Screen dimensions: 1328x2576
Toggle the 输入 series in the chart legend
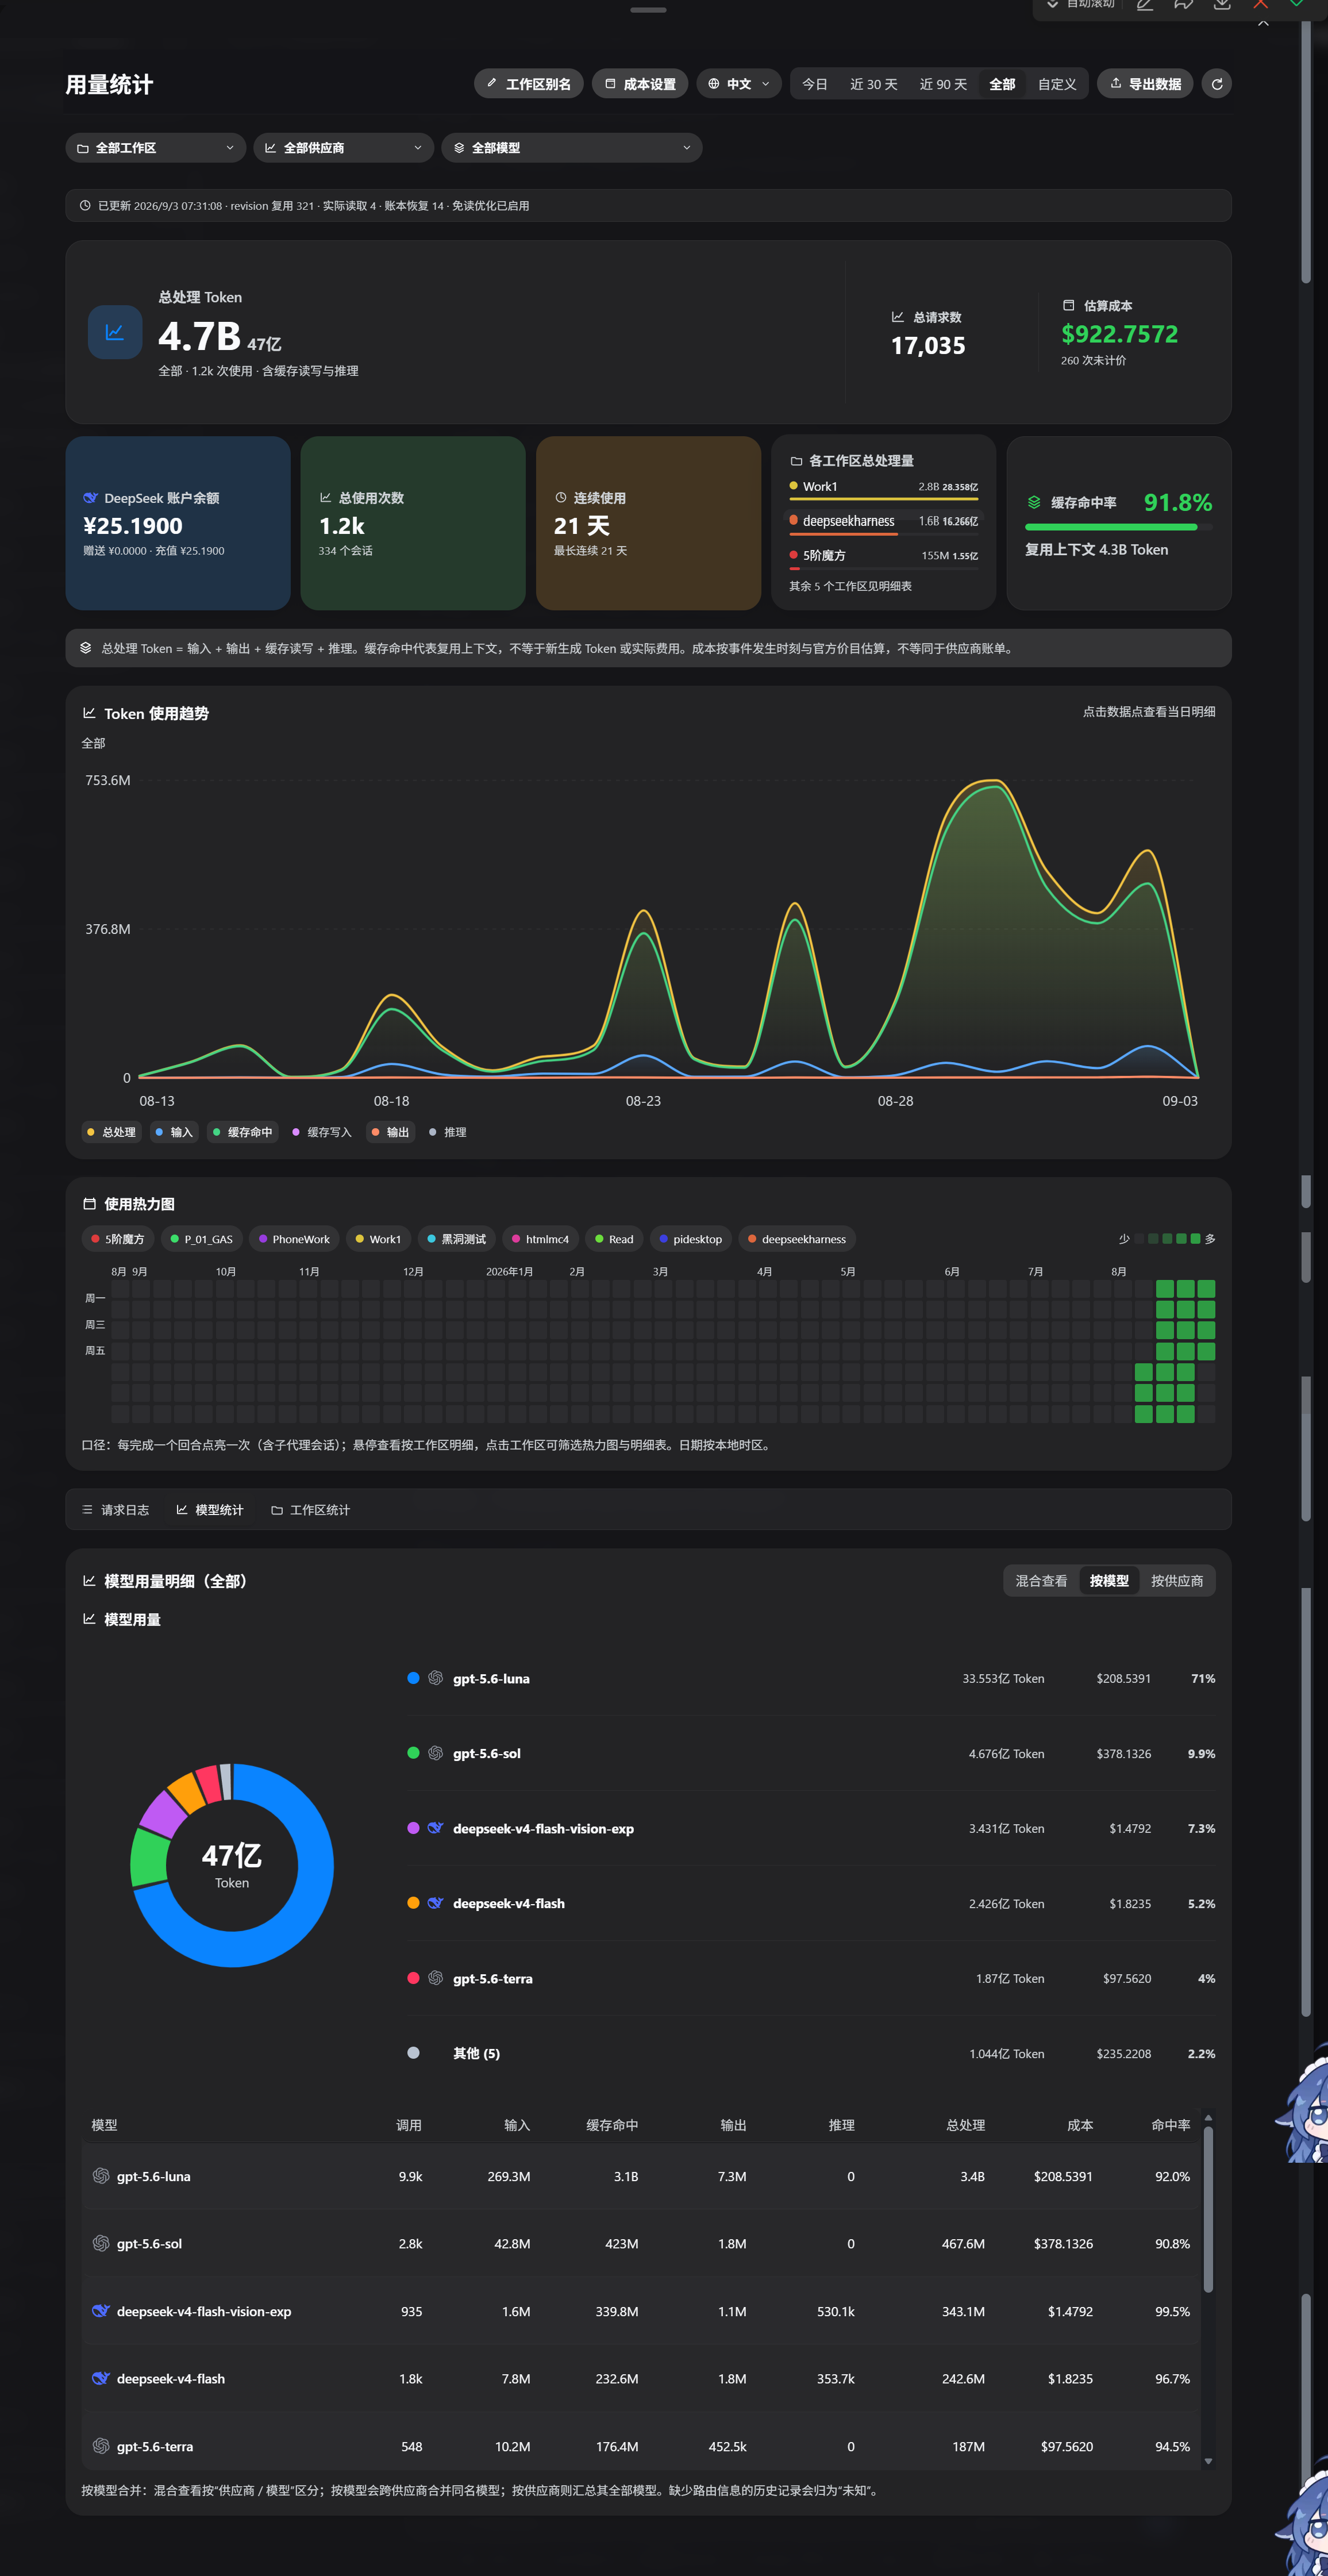click(x=174, y=1132)
